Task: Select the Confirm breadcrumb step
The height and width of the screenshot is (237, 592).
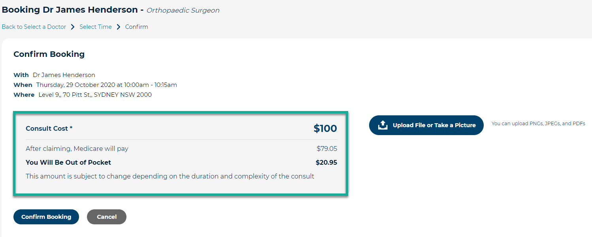Action: click(136, 26)
